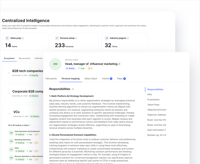Open the Persona setup info icon
This screenshot has height=164, width=200.
pos(76,38)
